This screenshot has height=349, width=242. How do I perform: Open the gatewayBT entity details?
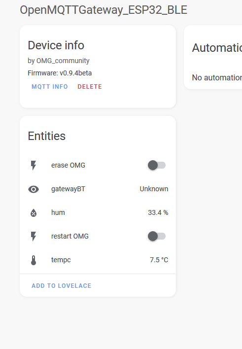pos(68,189)
